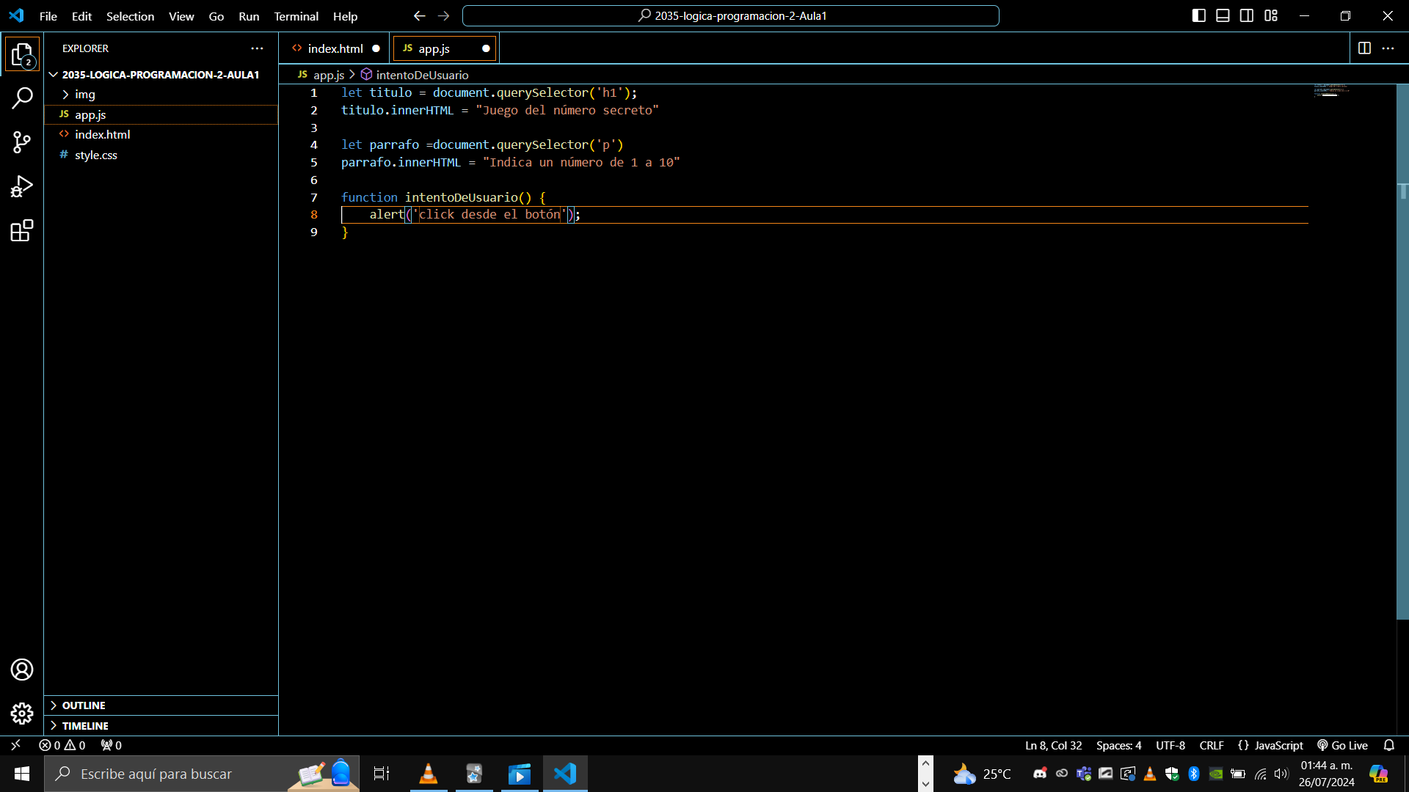Open the File menu
Screen dimensions: 1409x792
coord(48,16)
